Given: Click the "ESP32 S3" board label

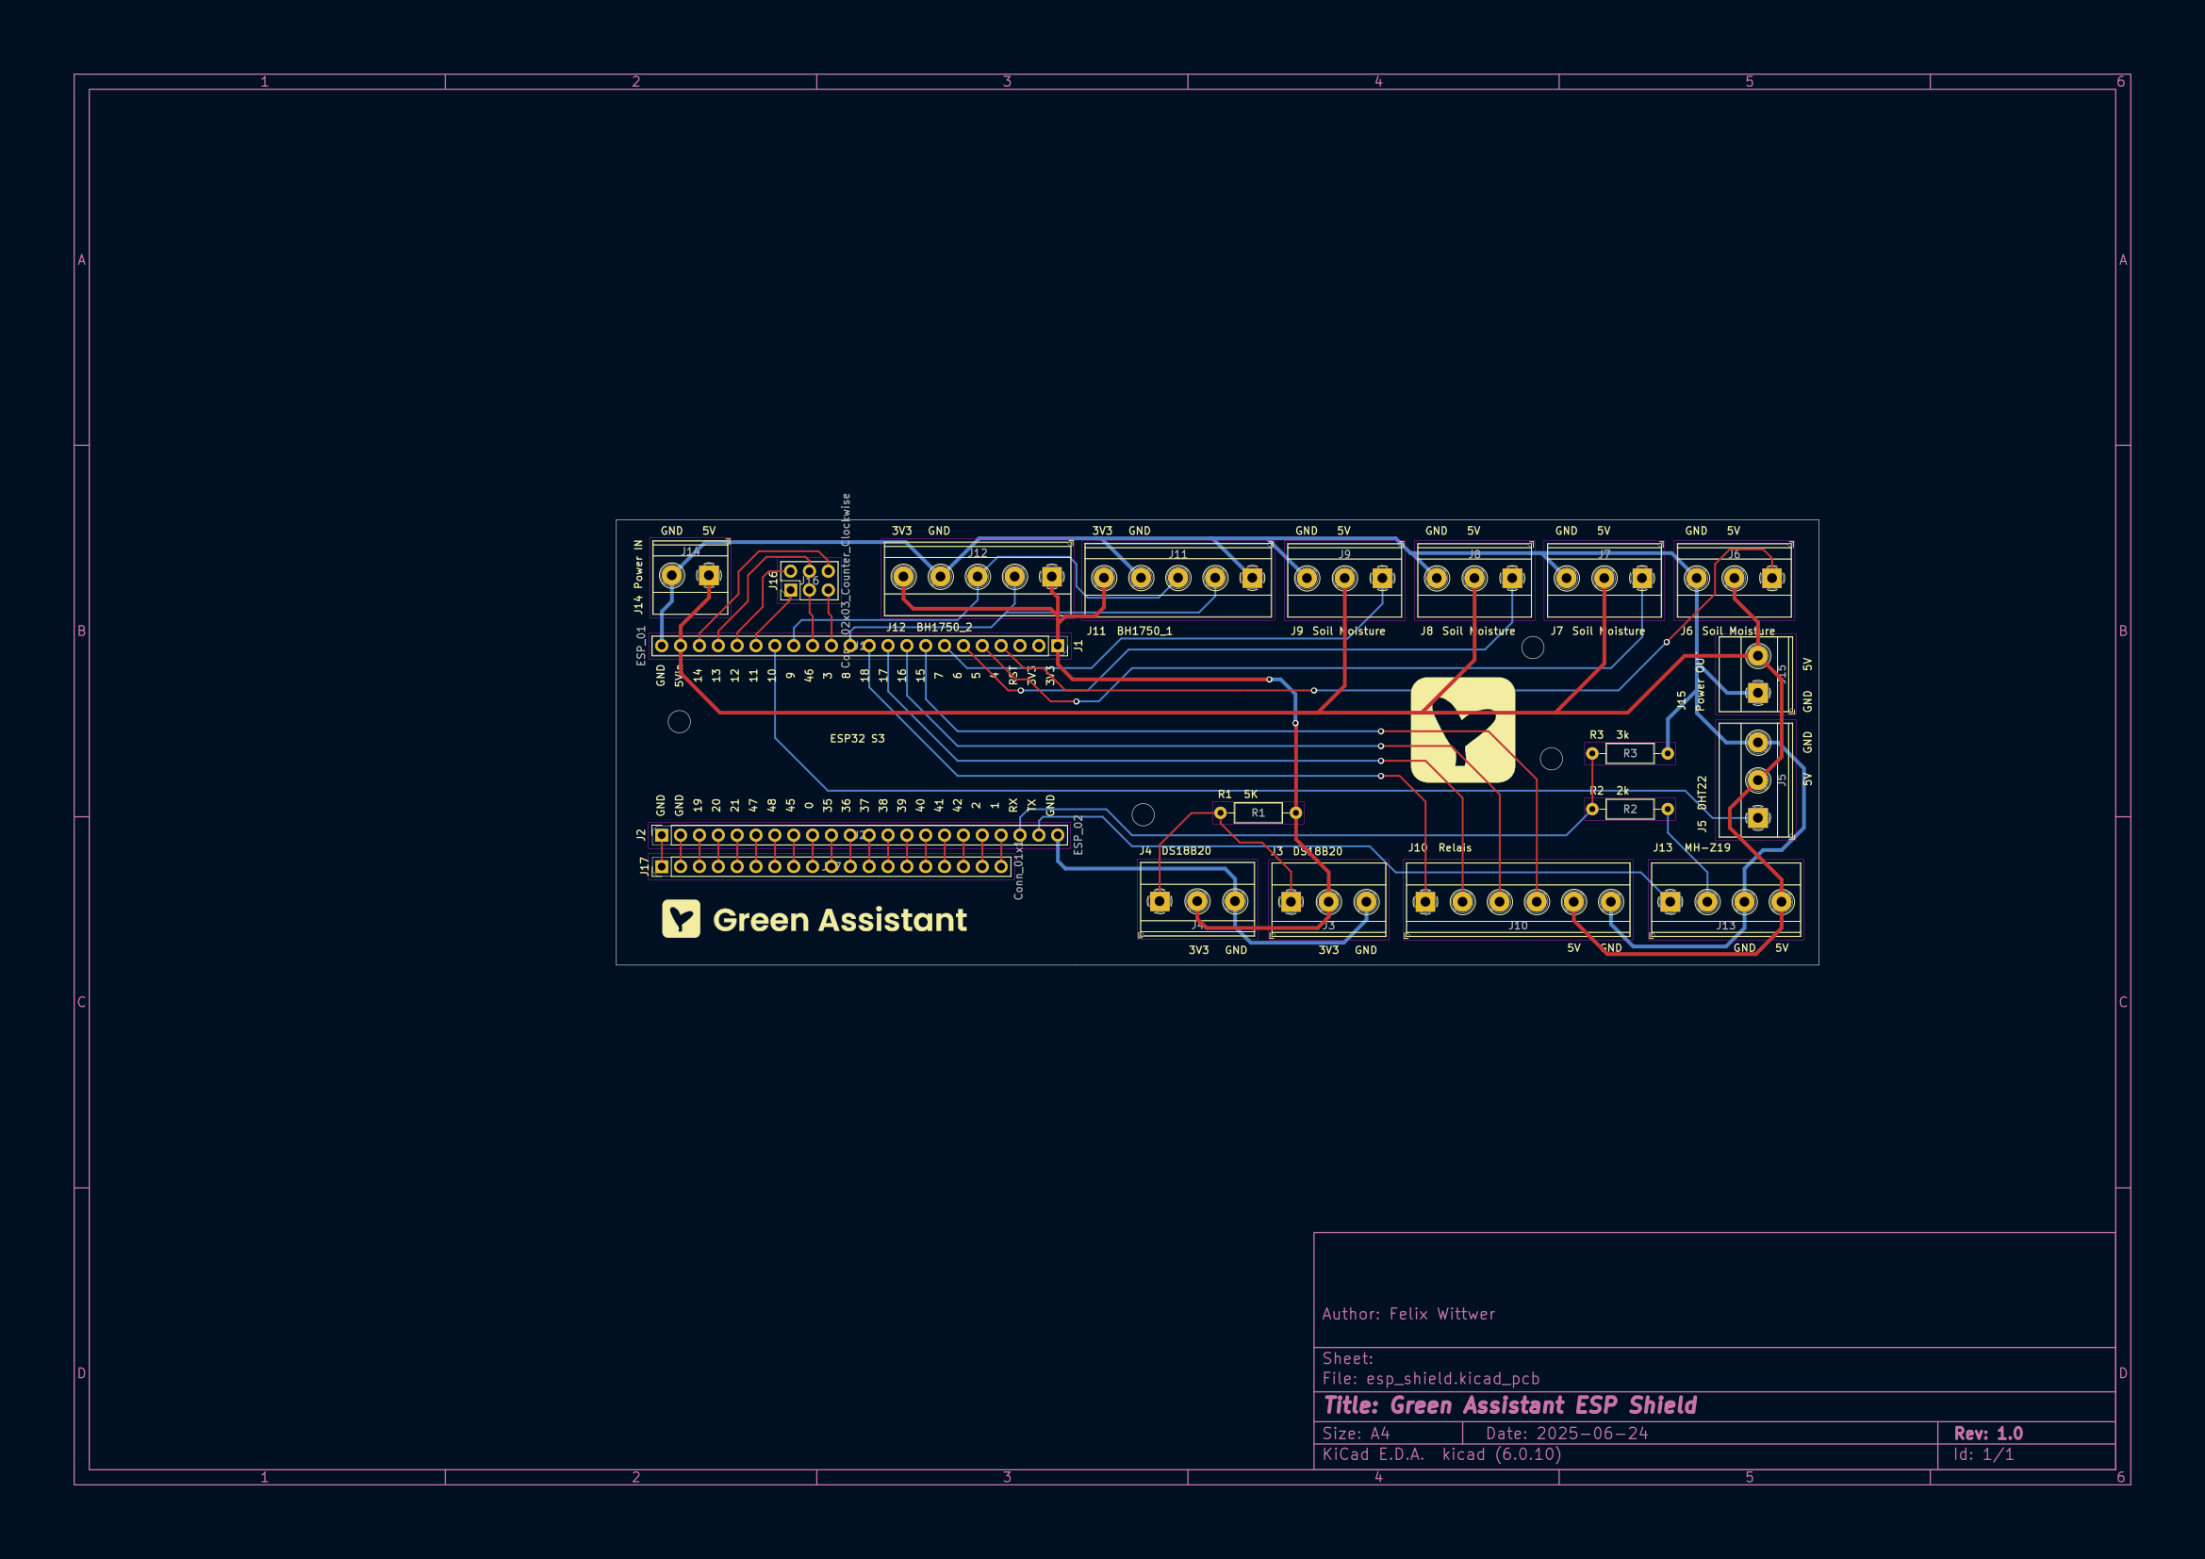Looking at the screenshot, I should pos(857,738).
